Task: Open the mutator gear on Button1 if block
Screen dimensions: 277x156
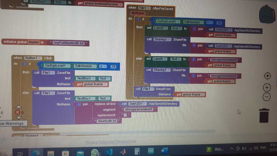Action: (x=24, y=64)
